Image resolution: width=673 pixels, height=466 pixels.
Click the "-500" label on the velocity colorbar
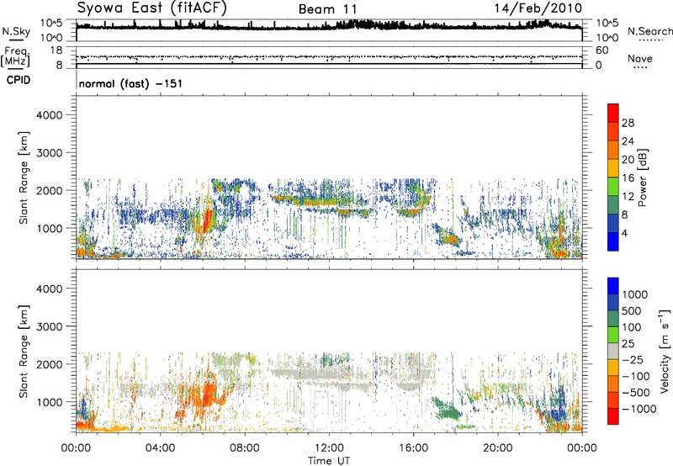coord(635,393)
